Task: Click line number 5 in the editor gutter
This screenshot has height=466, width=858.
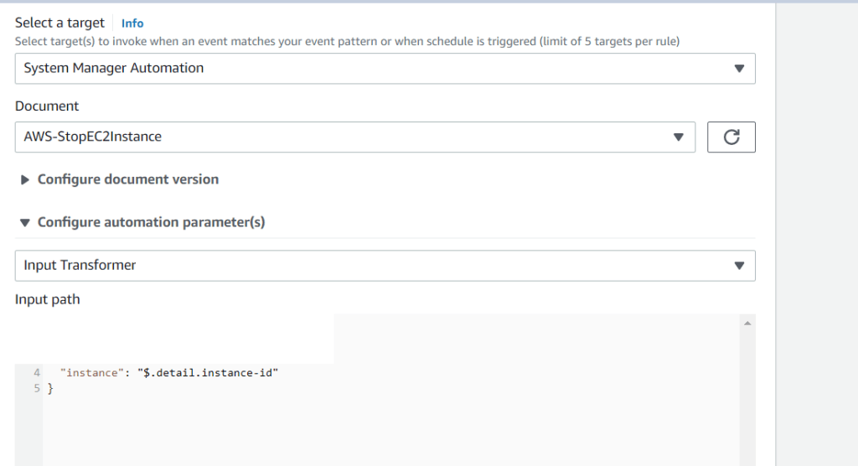Action: click(x=37, y=388)
